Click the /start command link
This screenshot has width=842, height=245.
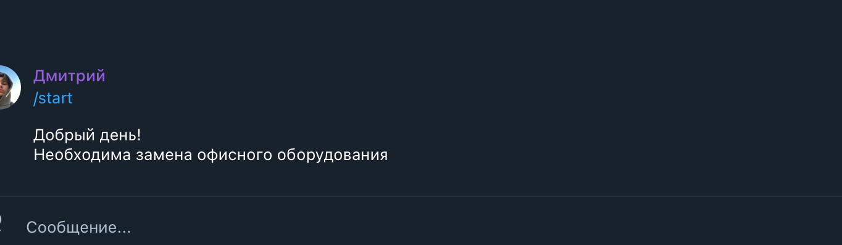[53, 98]
